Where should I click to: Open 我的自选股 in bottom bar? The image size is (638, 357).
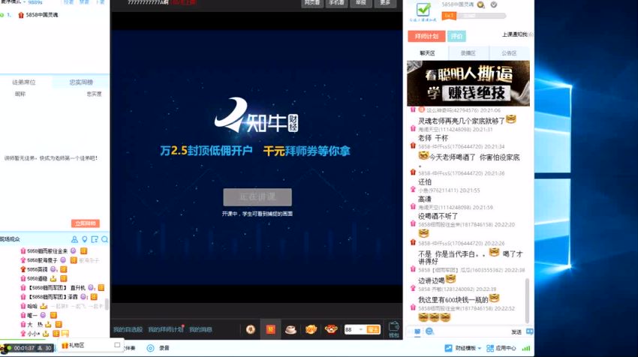[x=128, y=329]
